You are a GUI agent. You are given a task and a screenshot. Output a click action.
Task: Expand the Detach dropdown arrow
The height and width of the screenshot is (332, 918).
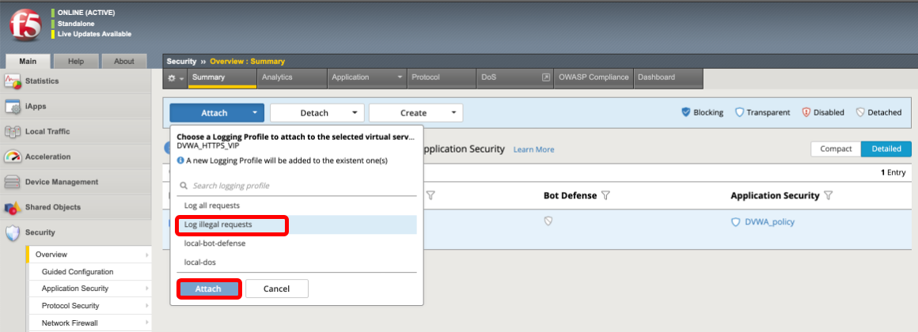[355, 113]
